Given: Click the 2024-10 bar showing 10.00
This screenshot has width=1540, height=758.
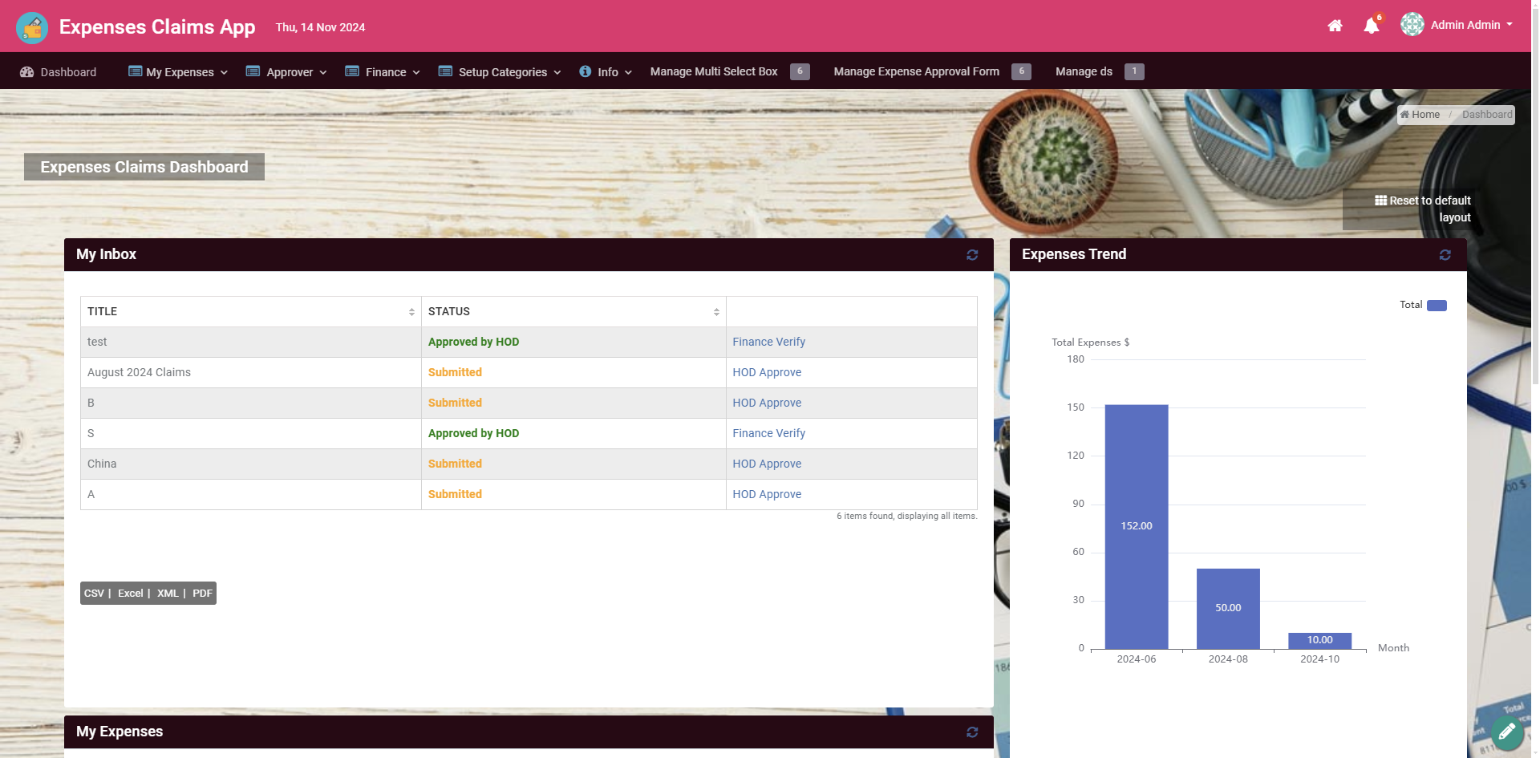Looking at the screenshot, I should (x=1319, y=641).
